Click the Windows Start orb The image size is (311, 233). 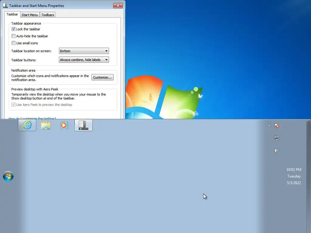click(x=8, y=176)
